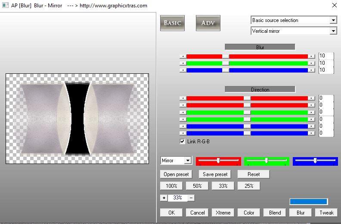Click thumb of first red Direction slider

point(247,98)
